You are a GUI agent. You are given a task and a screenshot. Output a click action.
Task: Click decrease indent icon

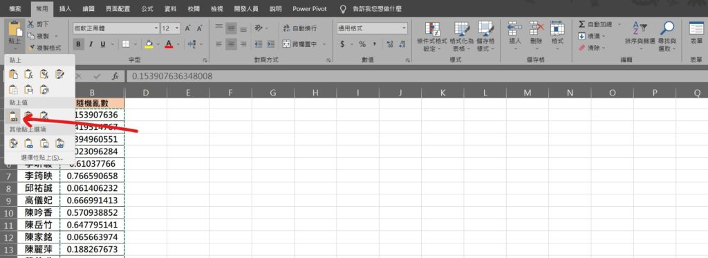[259, 44]
